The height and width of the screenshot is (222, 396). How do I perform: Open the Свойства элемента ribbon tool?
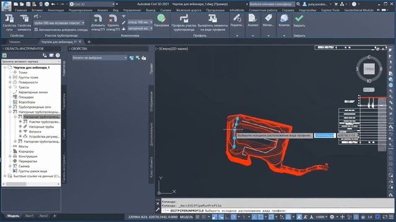[24, 23]
